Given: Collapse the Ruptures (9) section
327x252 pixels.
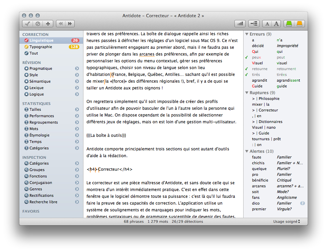Looking at the screenshot, I should 247,93.
